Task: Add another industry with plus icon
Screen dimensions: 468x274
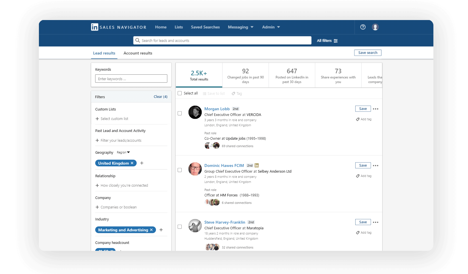Action: [161, 230]
